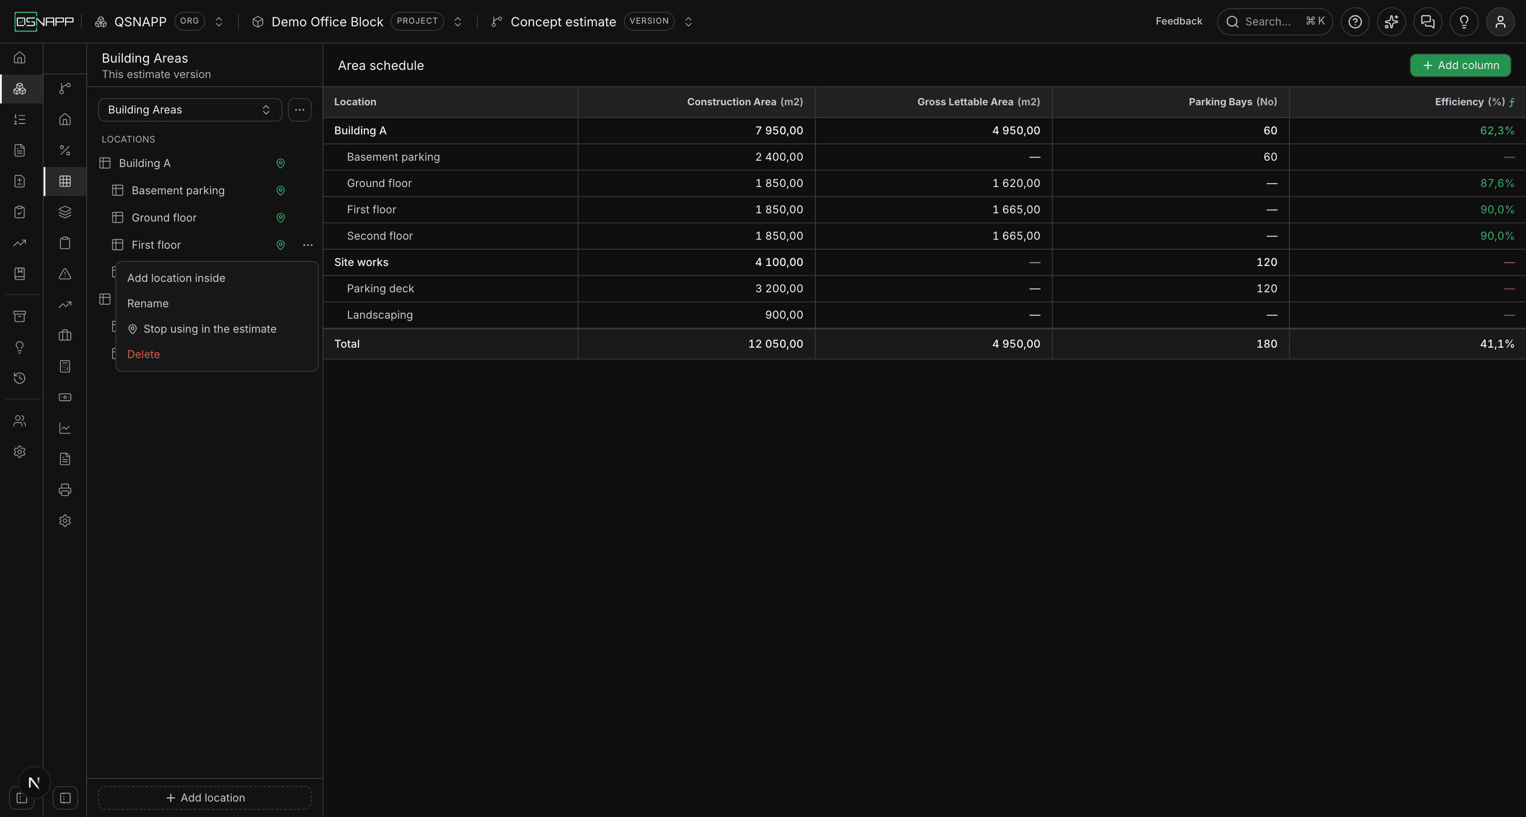The height and width of the screenshot is (817, 1526).
Task: Open the Building Areas selector dropdown
Action: [189, 109]
